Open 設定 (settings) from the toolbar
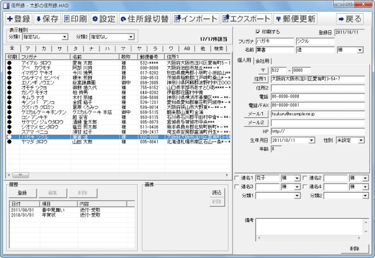Image resolution: width=375 pixels, height=258 pixels. click(103, 19)
